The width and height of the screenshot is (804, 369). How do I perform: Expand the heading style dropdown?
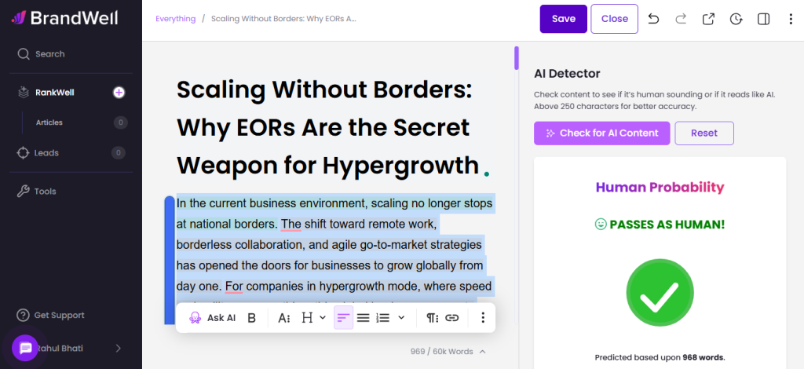314,318
